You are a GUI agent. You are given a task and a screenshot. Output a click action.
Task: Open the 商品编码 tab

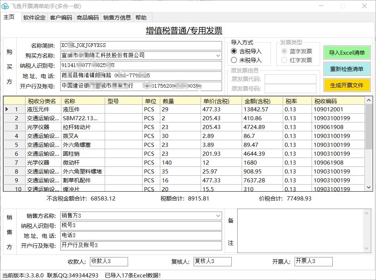(88, 18)
